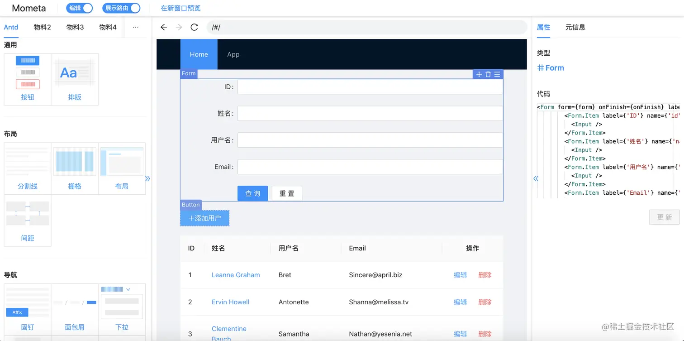
Task: Focus the ID input field
Action: pos(370,87)
